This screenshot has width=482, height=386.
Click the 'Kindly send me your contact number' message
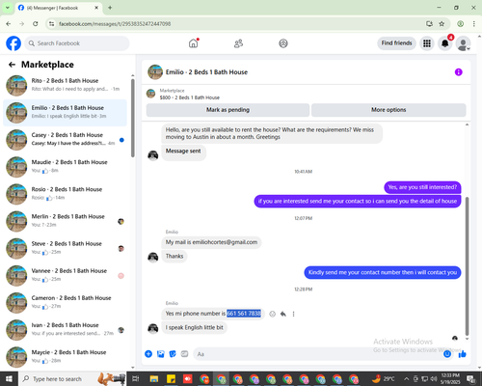pyautogui.click(x=383, y=272)
